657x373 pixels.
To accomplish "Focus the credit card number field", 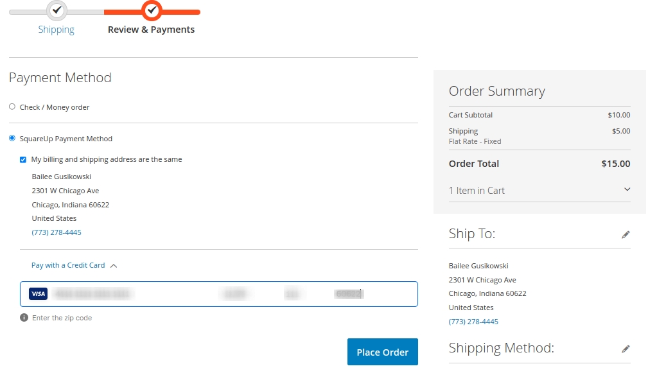I will pyautogui.click(x=93, y=294).
